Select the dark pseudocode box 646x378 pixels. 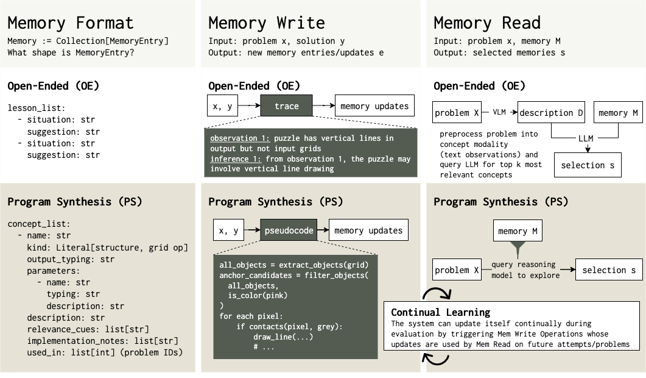pyautogui.click(x=289, y=230)
